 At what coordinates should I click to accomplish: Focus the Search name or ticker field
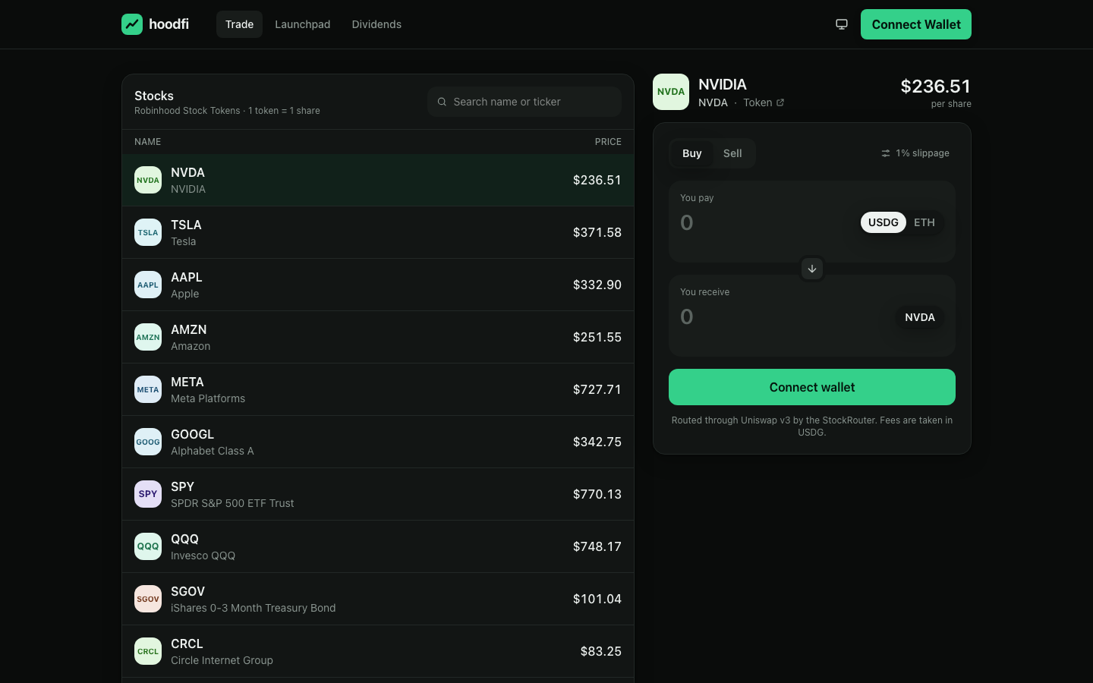[524, 102]
